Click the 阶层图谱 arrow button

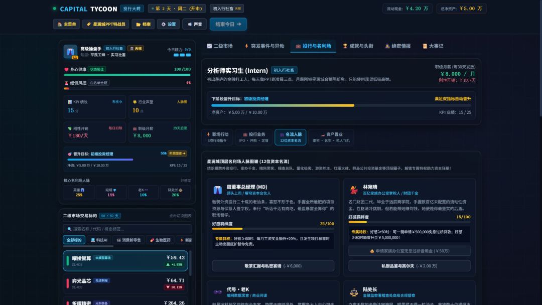click(x=177, y=154)
